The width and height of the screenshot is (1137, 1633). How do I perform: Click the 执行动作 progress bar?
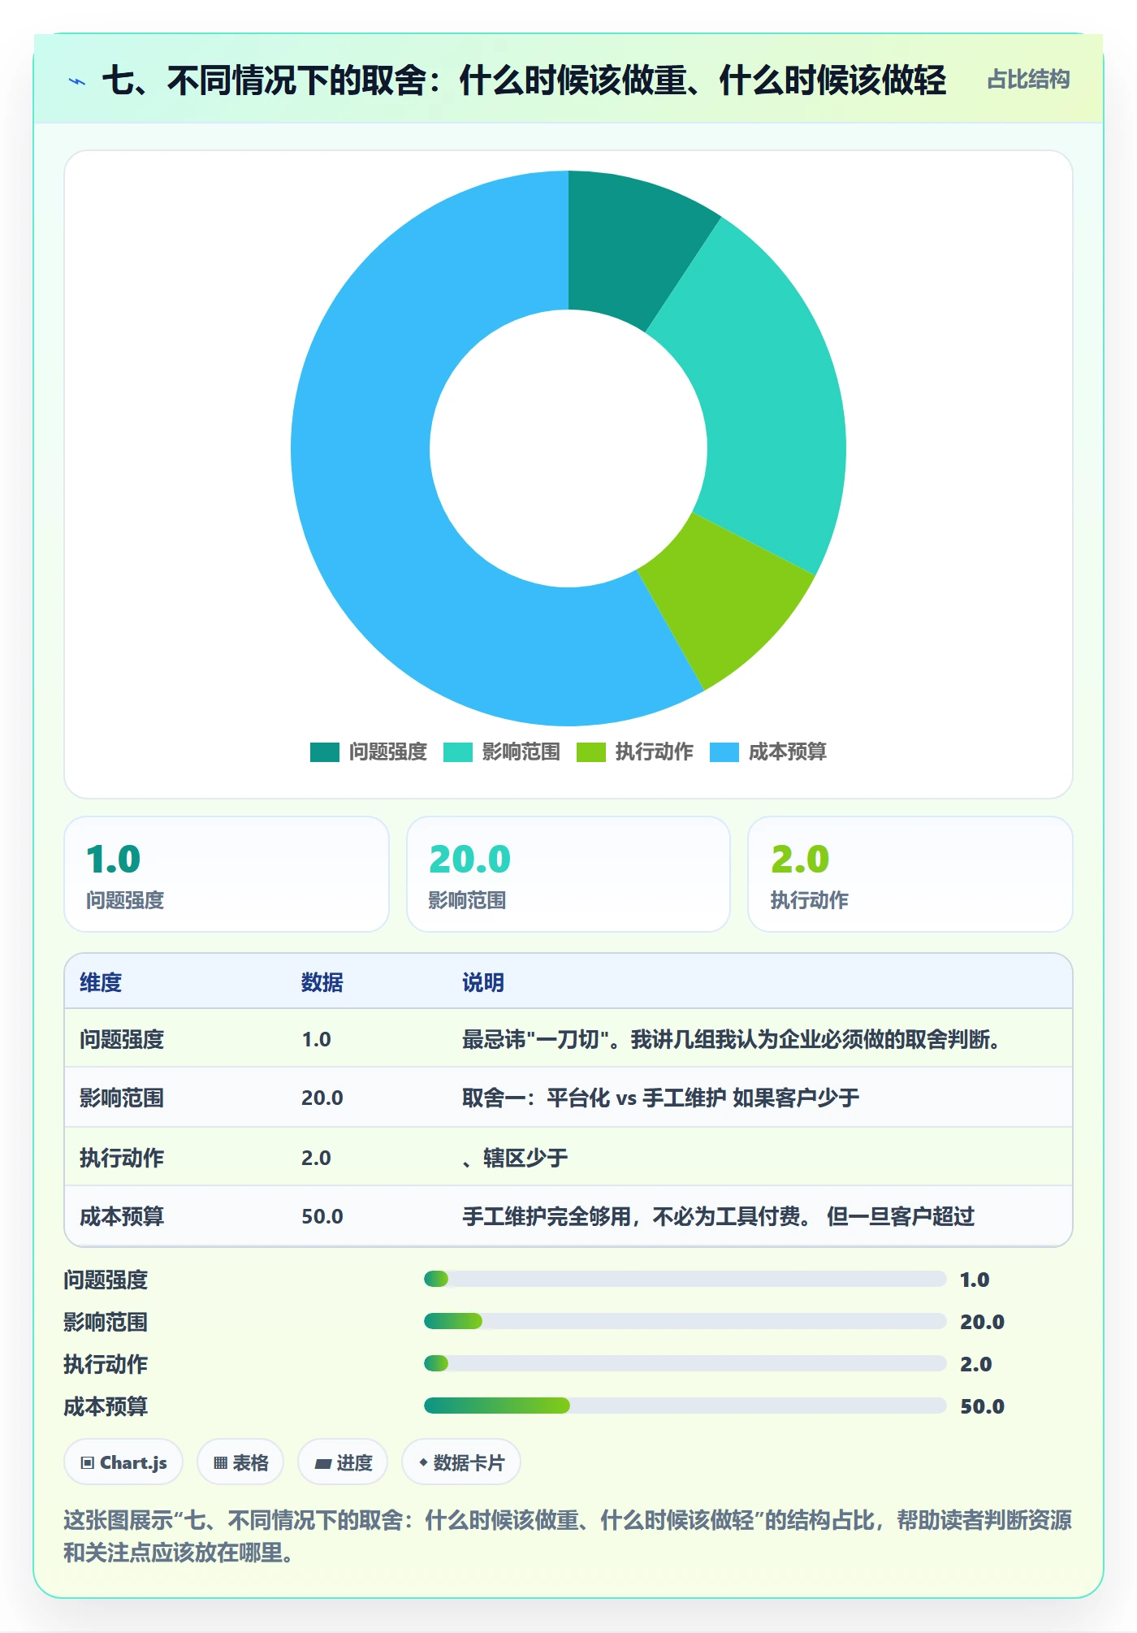[685, 1364]
